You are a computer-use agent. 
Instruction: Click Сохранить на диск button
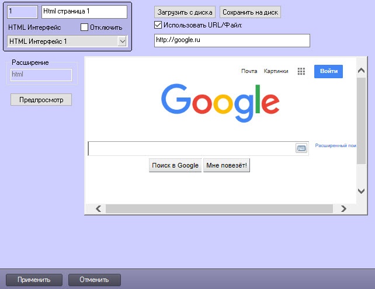coord(251,12)
